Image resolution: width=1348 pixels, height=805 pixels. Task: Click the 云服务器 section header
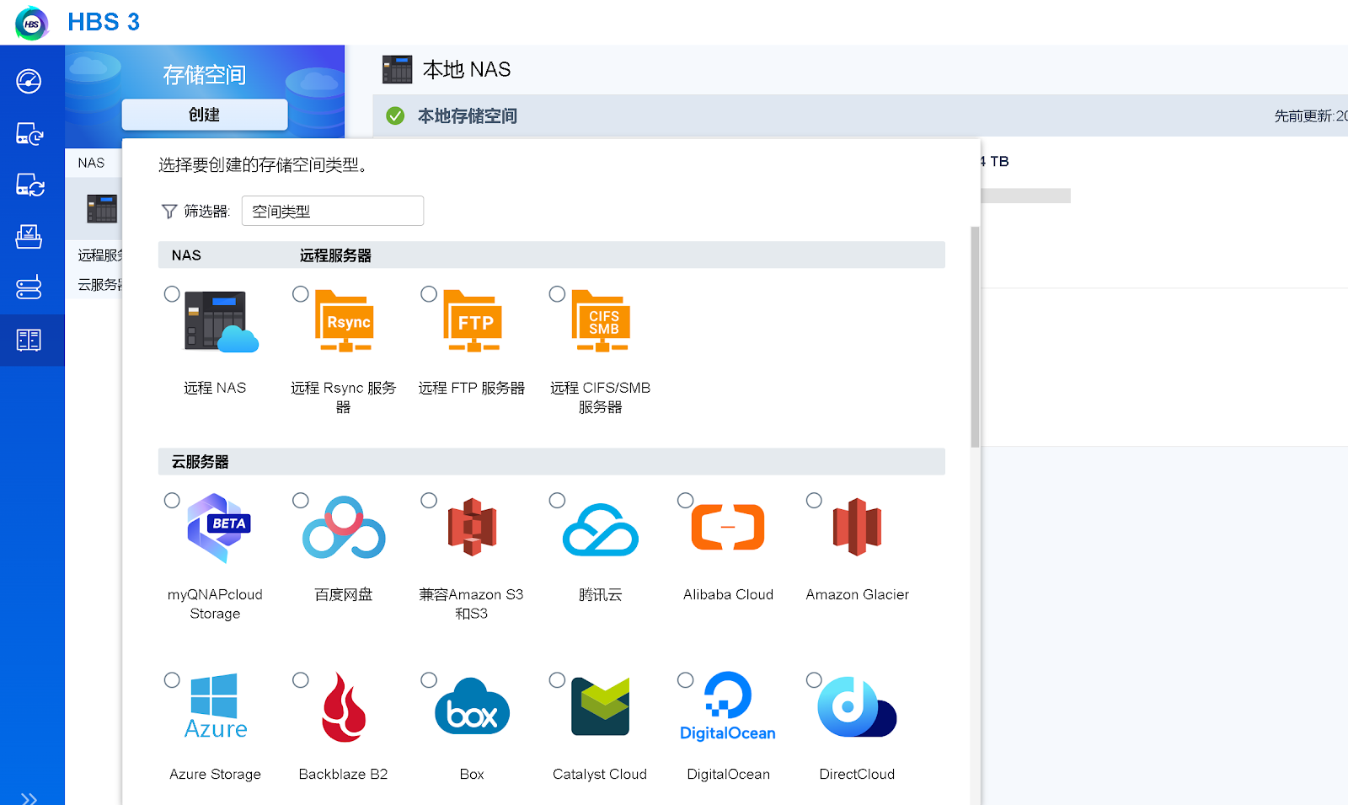[x=552, y=462]
